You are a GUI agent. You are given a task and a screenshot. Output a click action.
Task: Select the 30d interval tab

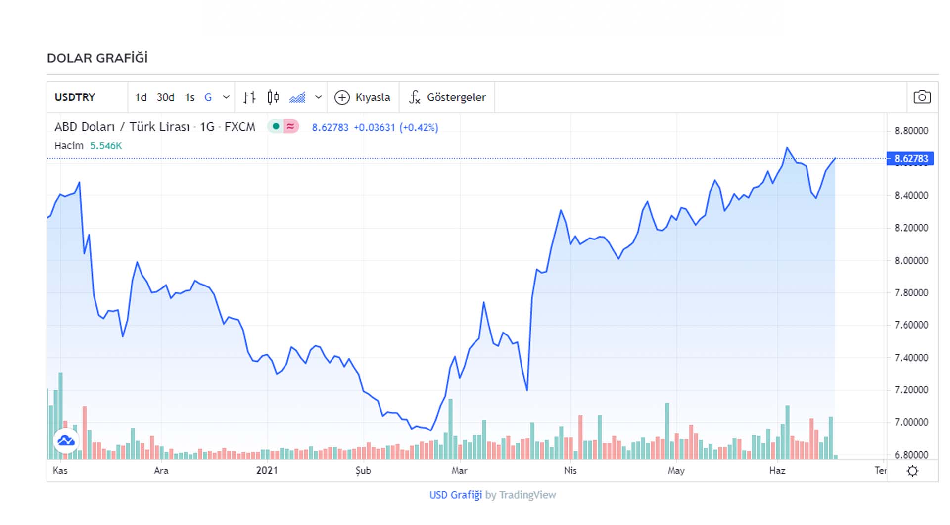166,97
